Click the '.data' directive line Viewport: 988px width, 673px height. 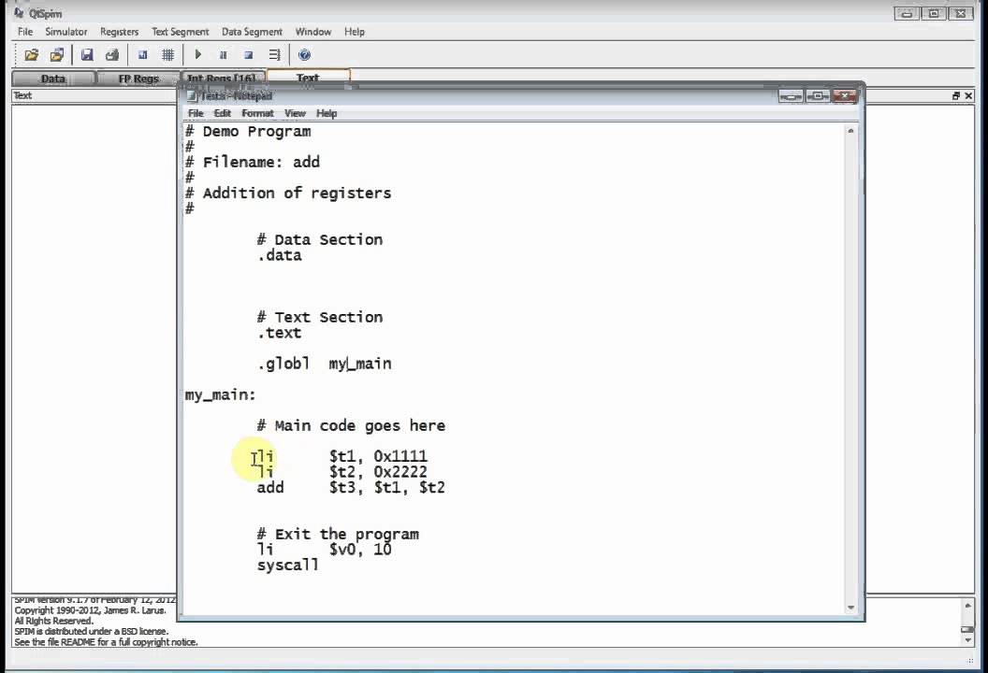click(x=279, y=255)
